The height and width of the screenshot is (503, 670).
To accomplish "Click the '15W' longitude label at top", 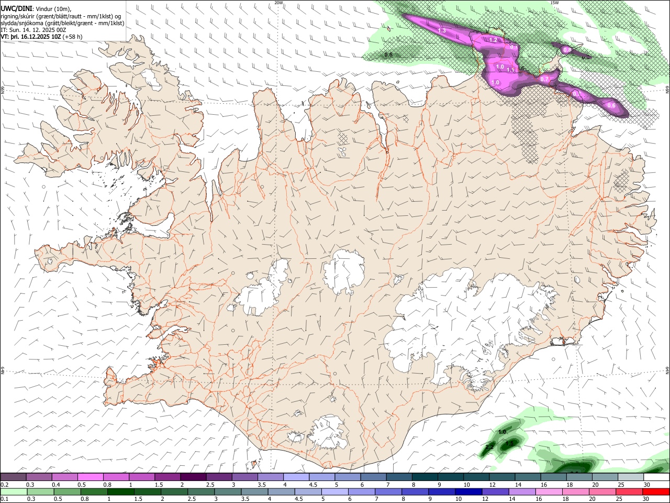I will (x=554, y=3).
